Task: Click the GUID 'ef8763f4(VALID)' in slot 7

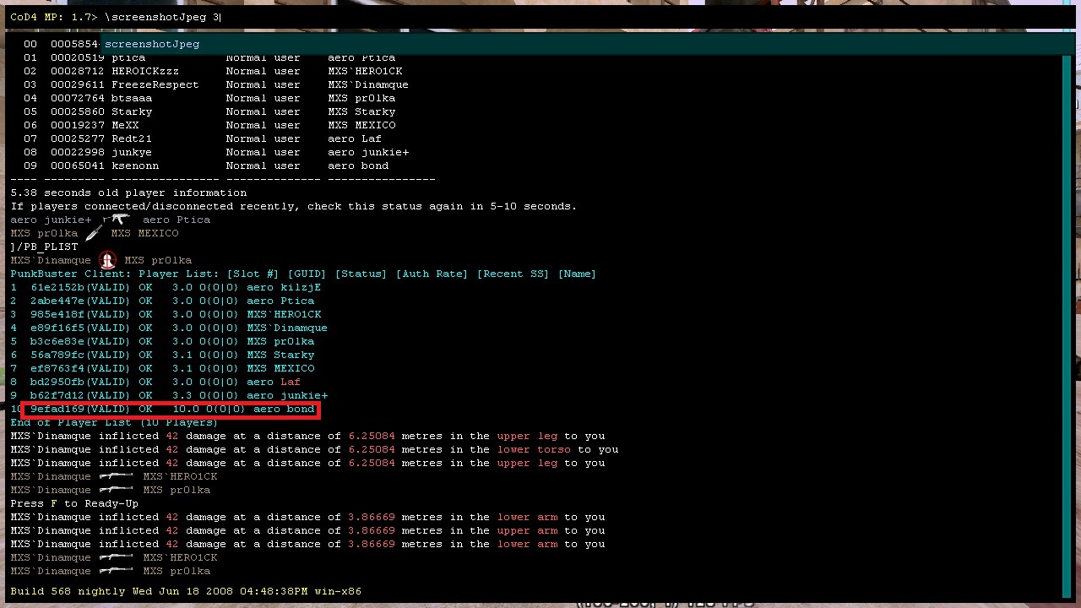Action: (x=81, y=368)
